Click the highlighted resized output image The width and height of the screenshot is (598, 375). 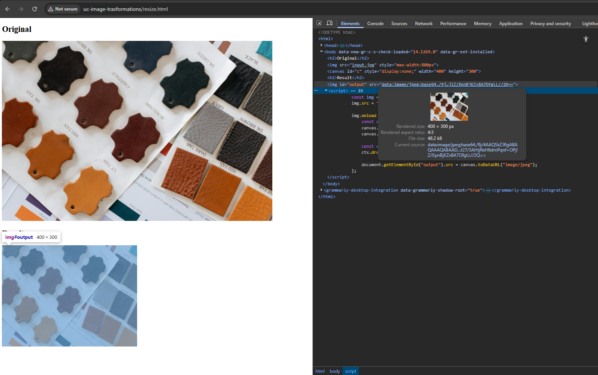tap(69, 296)
